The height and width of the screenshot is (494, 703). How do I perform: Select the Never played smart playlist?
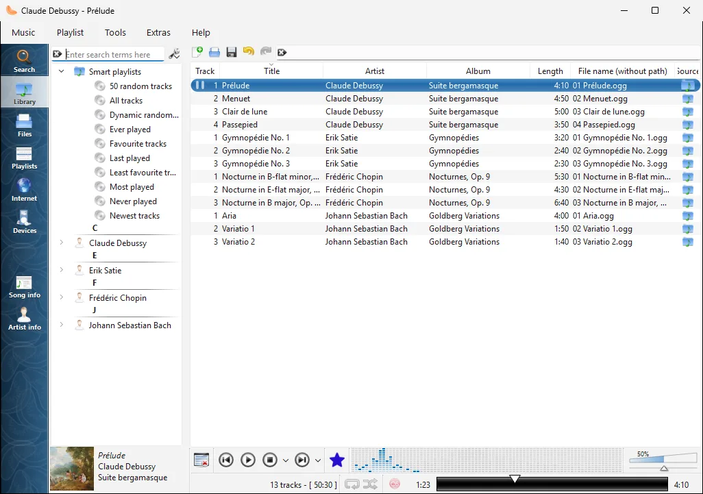tap(133, 201)
